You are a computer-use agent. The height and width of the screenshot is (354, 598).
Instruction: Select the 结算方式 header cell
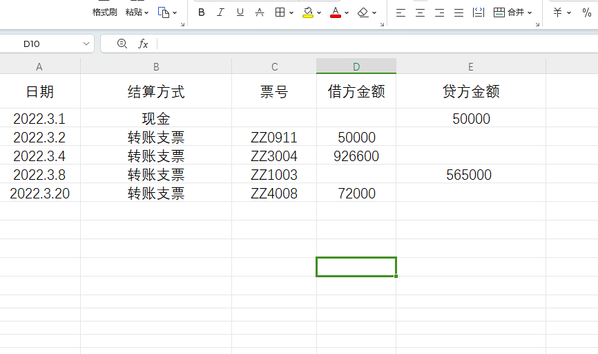pos(156,91)
